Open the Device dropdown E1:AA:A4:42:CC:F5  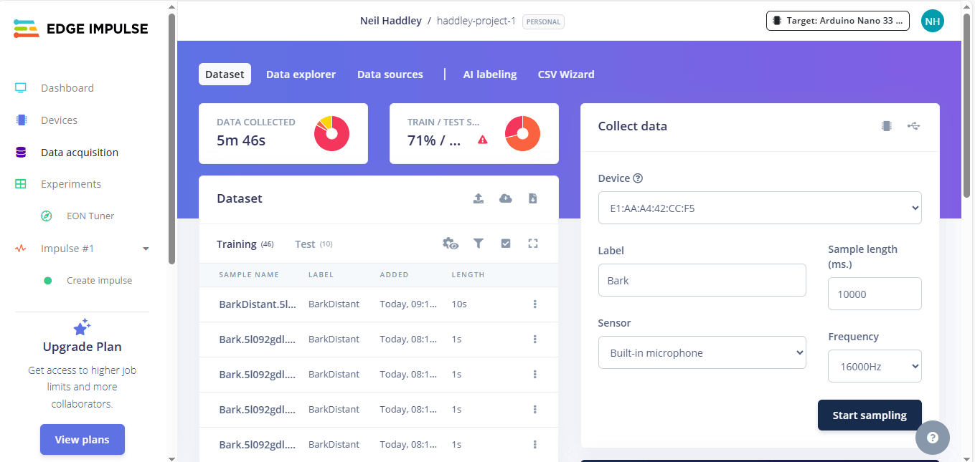point(760,208)
